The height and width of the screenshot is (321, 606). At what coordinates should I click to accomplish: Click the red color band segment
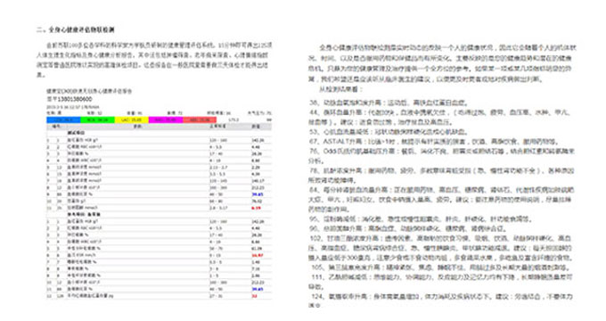pyautogui.click(x=200, y=119)
